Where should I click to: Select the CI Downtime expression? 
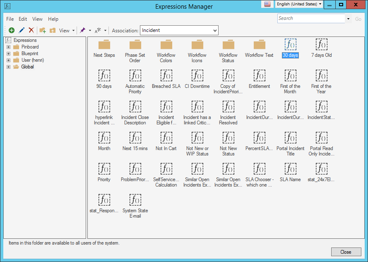click(x=197, y=80)
